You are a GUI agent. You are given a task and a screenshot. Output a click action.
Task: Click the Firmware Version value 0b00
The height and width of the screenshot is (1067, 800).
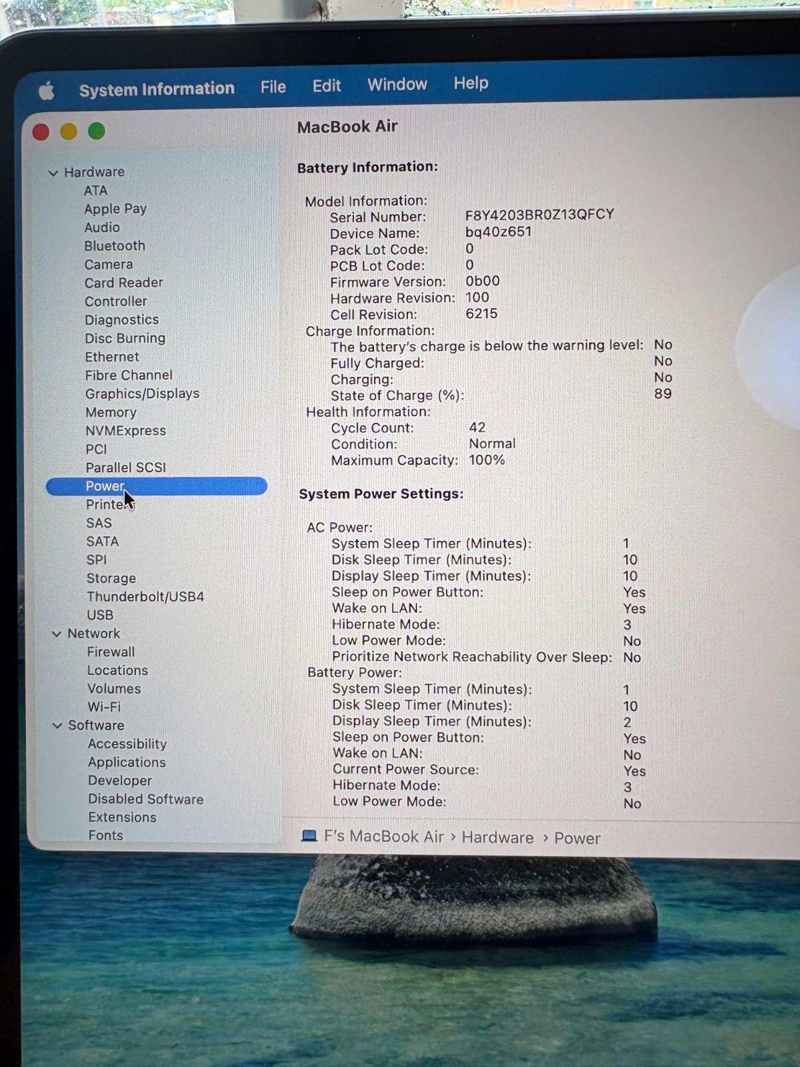point(483,281)
